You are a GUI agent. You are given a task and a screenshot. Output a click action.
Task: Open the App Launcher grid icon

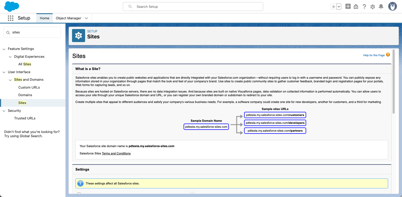click(10, 18)
